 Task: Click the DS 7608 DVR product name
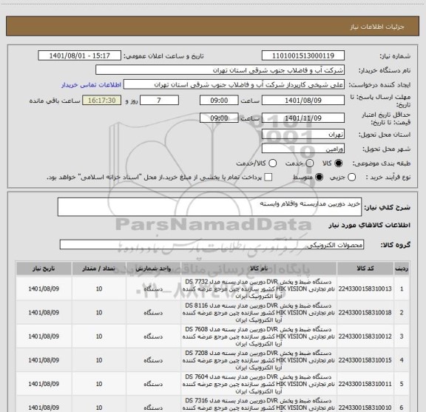[258, 337]
